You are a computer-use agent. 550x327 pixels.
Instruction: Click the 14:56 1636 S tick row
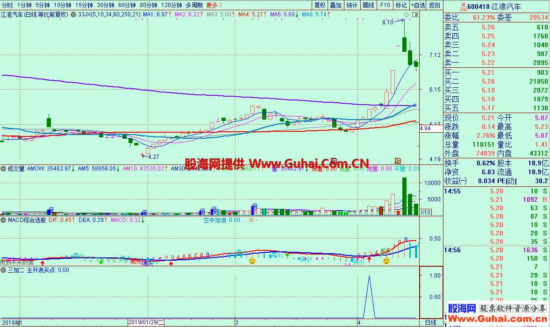496,250
